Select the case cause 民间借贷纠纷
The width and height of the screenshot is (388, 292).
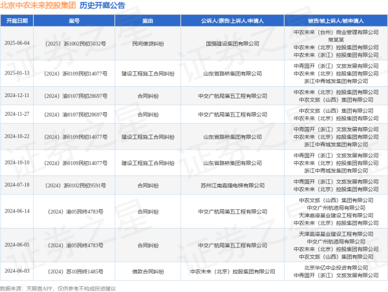pyautogui.click(x=147, y=43)
